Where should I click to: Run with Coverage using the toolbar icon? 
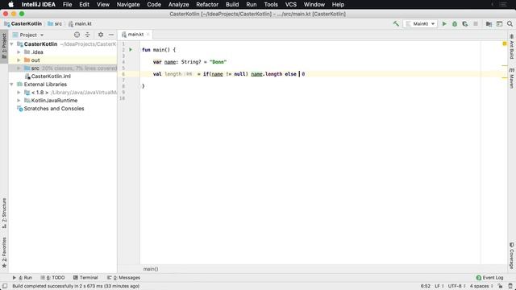click(x=465, y=23)
